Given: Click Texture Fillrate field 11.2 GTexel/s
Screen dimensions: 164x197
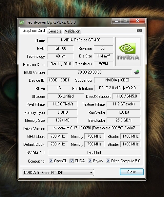Looking at the screenshot, I should (x=124, y=104).
